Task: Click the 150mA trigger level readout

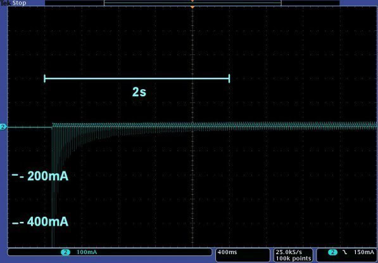Action: (x=363, y=252)
